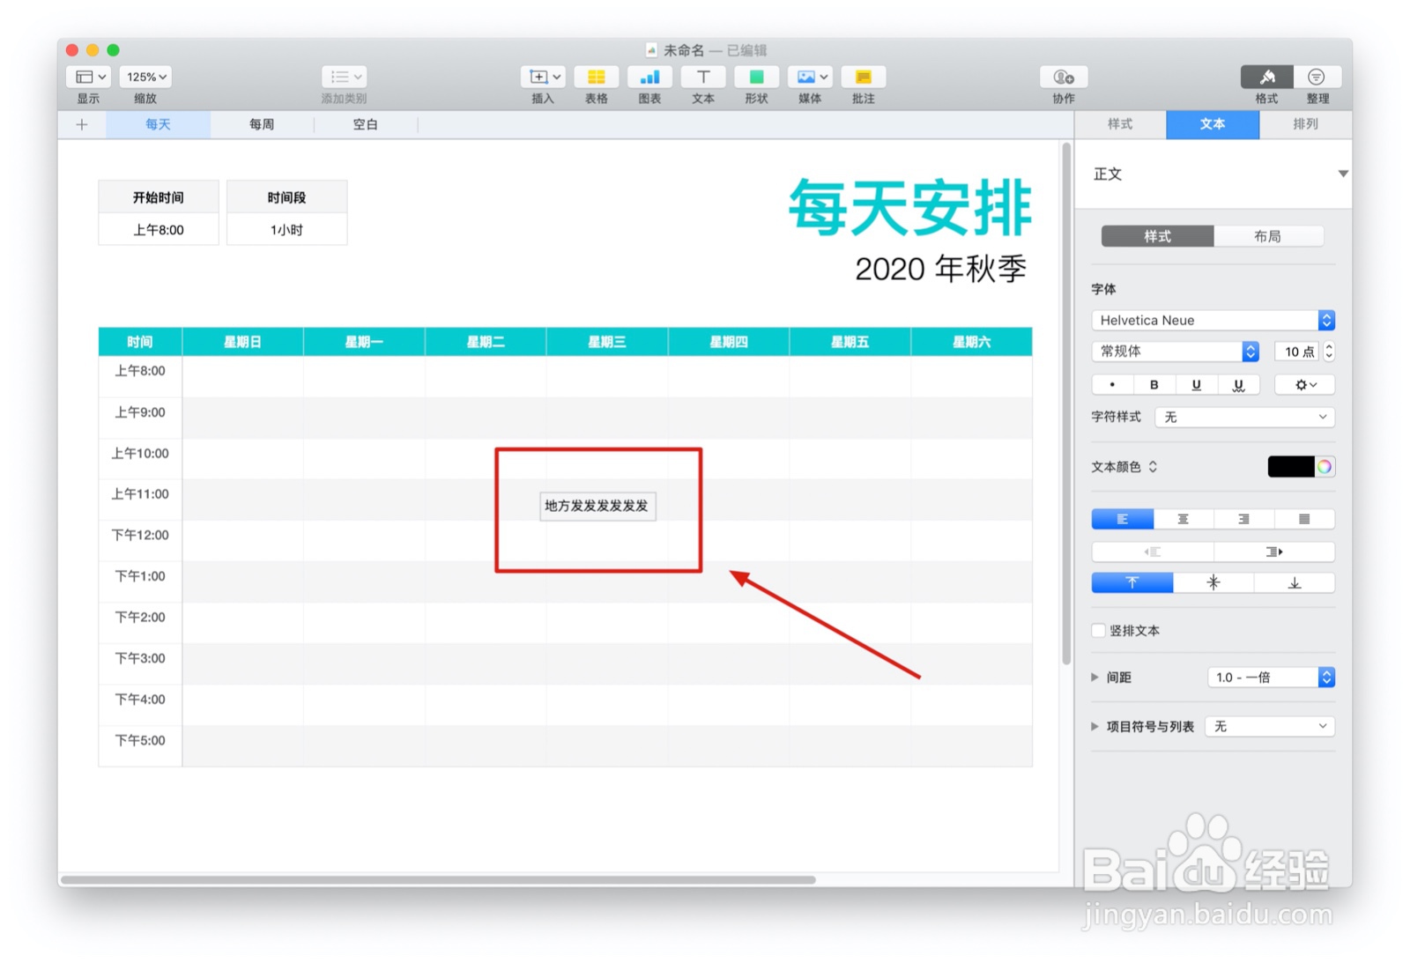Viewport: 1410px width, 963px height.
Task: Add a shape using the 形状 icon
Action: click(755, 78)
